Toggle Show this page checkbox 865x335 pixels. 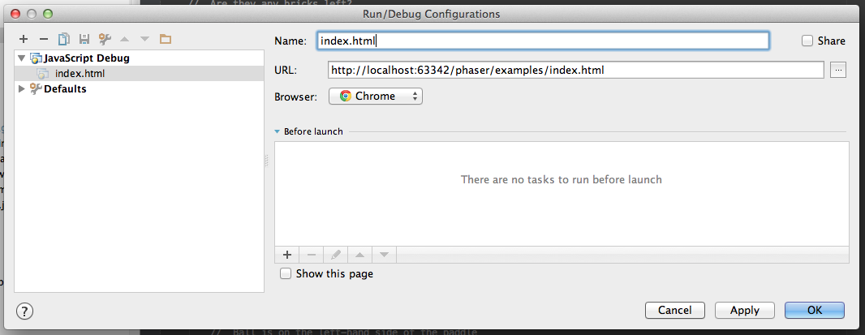[285, 273]
